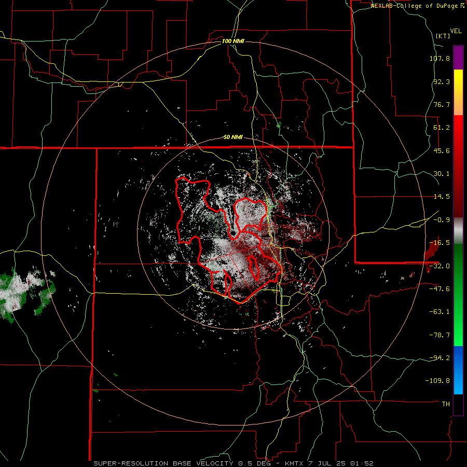Click the -0.9 velocity scale value
467x467 pixels.
(x=442, y=220)
